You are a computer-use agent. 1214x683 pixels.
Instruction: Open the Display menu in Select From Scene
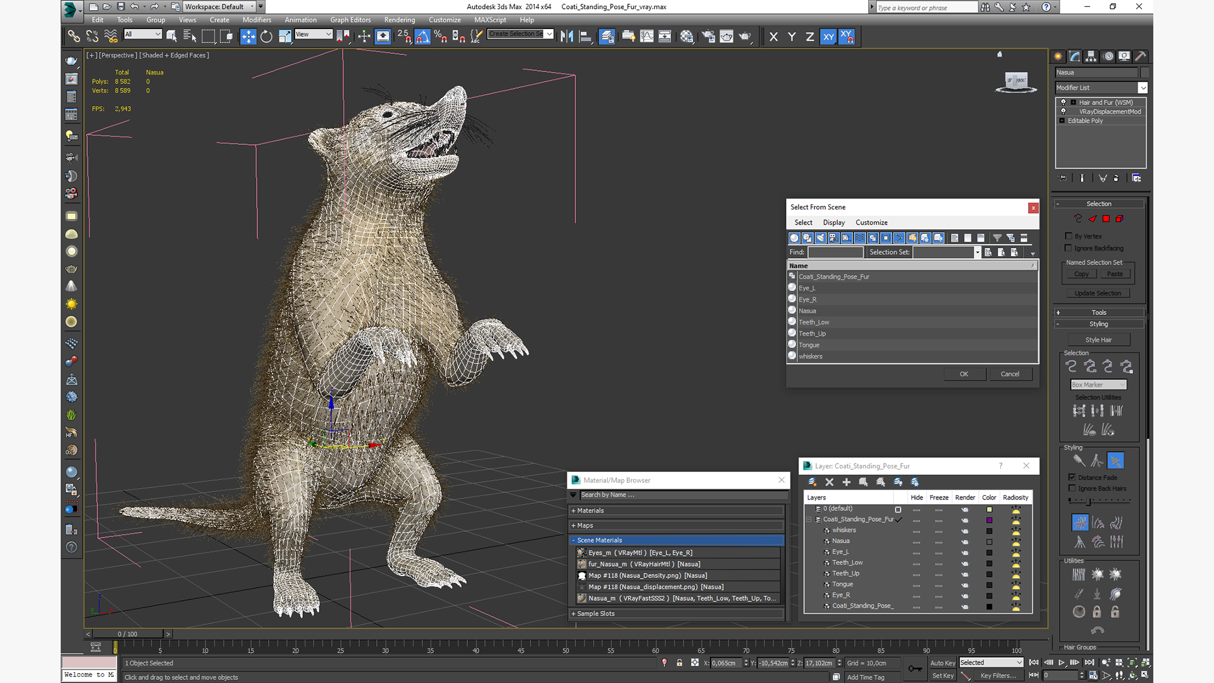tap(833, 223)
